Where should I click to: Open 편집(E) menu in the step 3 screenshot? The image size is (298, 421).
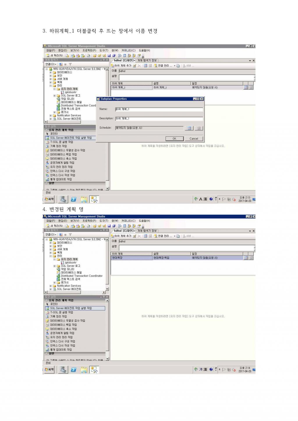[x=63, y=50]
